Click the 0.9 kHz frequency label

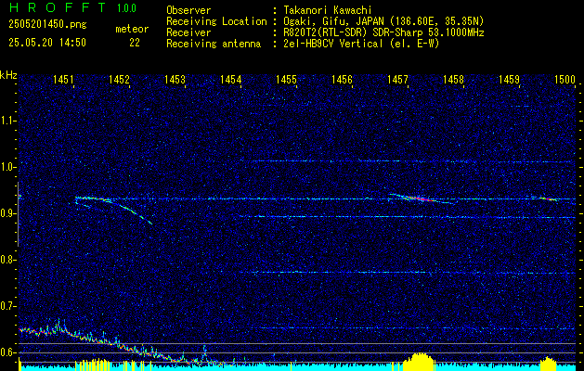(7, 213)
